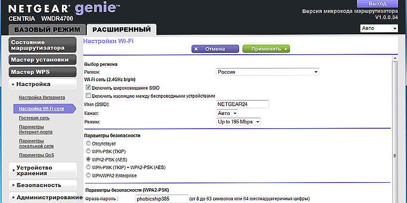Click the Настройки Wi-Fi page heading

pos(109,41)
